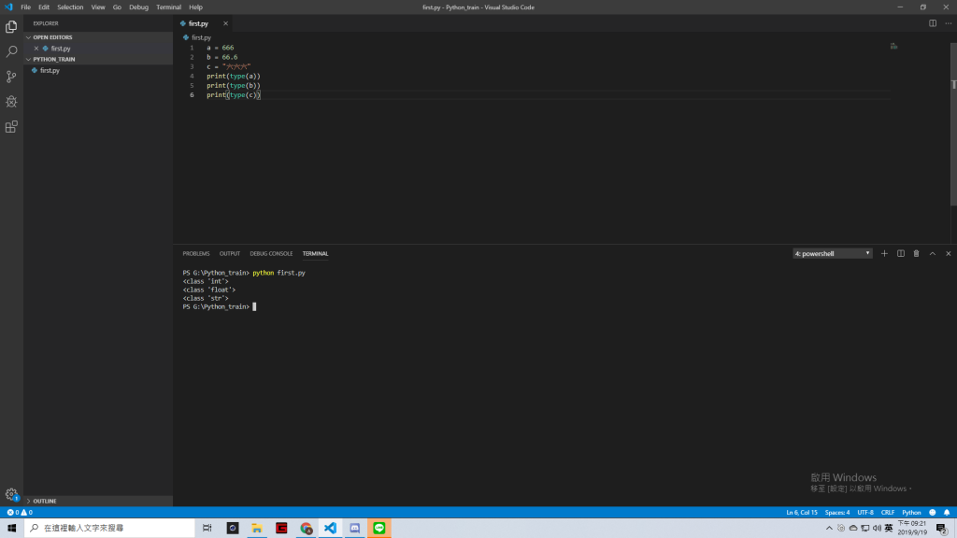The width and height of the screenshot is (957, 538).
Task: Close the terminal panel
Action: (948, 254)
